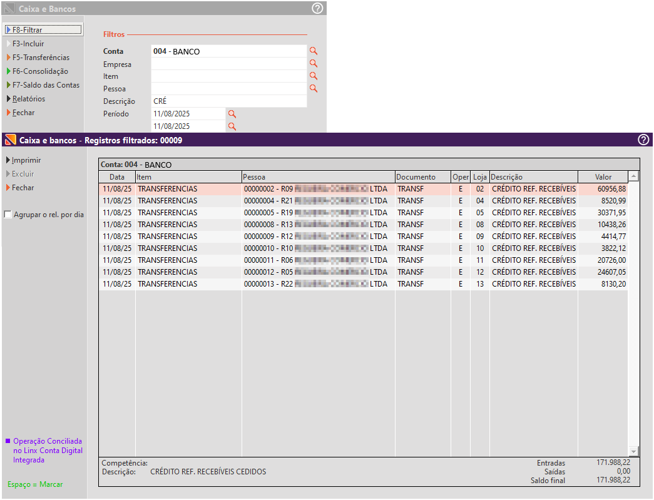Open lookup for the Item field
654x500 pixels.
(314, 76)
